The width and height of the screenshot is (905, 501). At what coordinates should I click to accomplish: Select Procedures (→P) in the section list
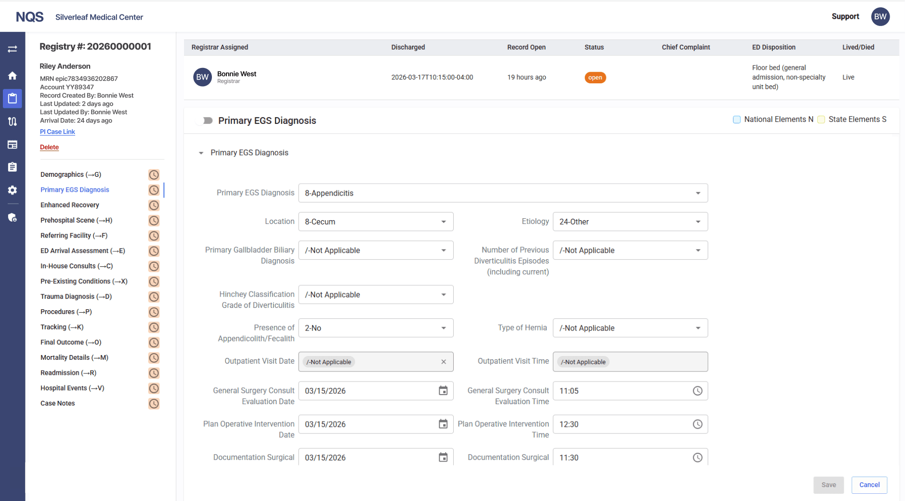click(66, 312)
